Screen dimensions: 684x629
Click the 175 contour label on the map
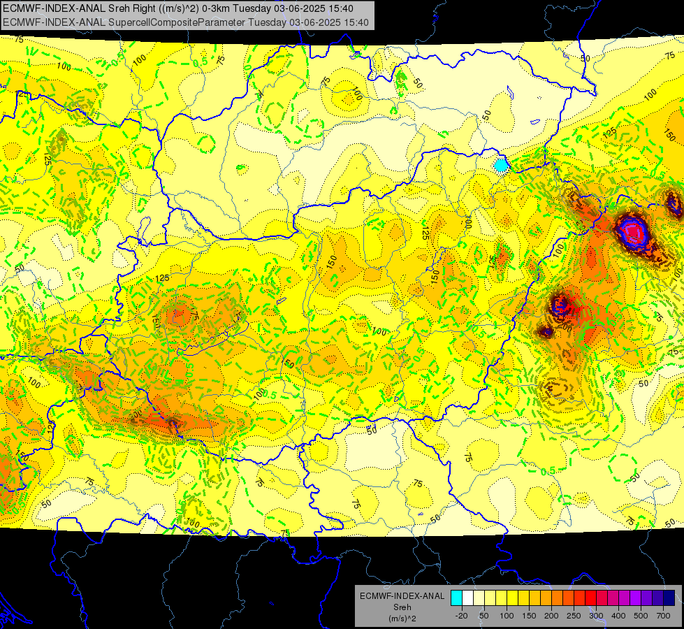[194, 314]
